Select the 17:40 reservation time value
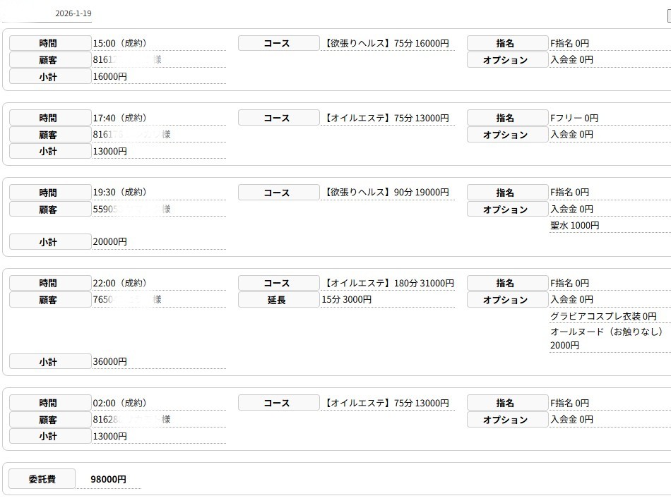 click(x=119, y=118)
